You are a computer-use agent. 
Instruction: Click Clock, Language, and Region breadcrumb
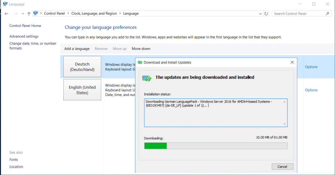(94, 14)
